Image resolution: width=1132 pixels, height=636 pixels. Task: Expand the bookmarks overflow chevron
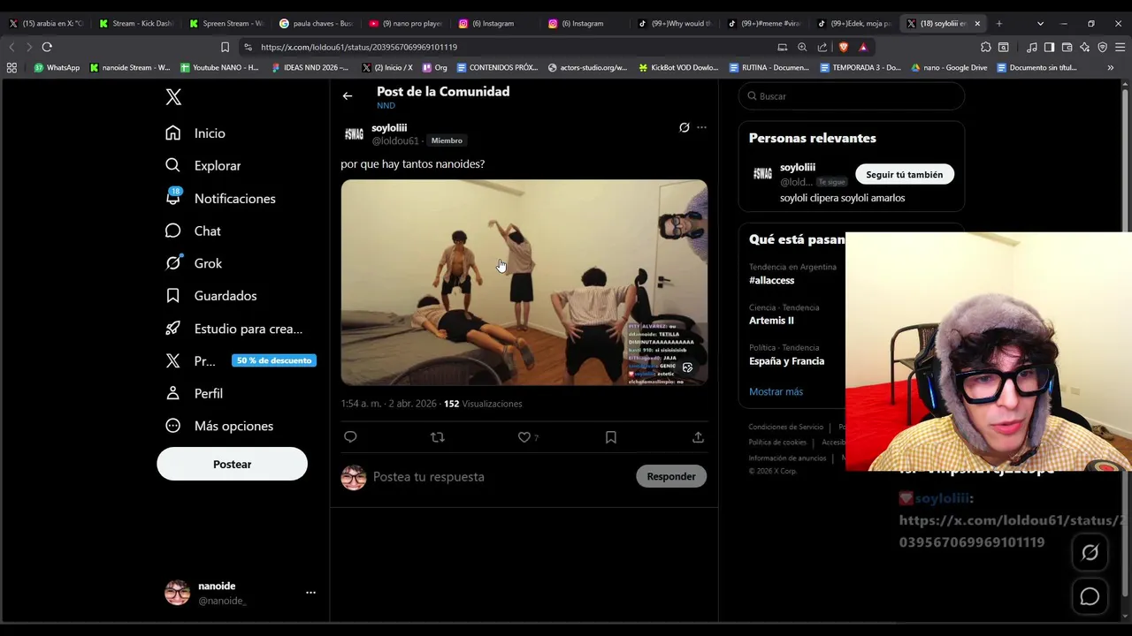pyautogui.click(x=1111, y=68)
